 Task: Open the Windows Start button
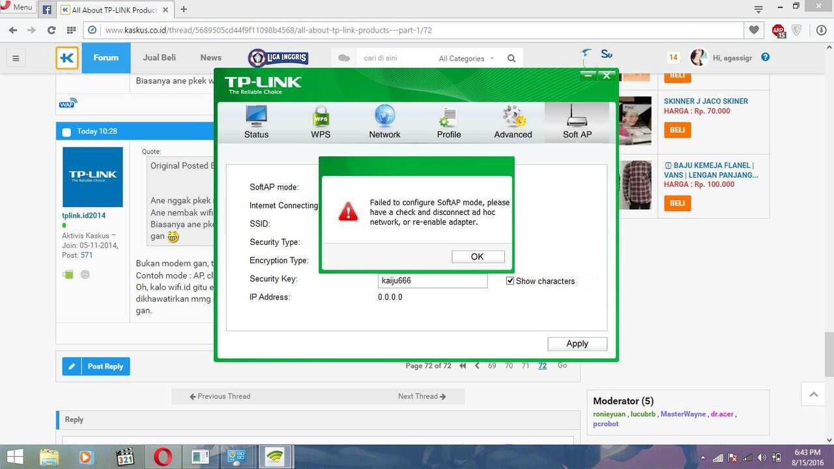point(16,457)
